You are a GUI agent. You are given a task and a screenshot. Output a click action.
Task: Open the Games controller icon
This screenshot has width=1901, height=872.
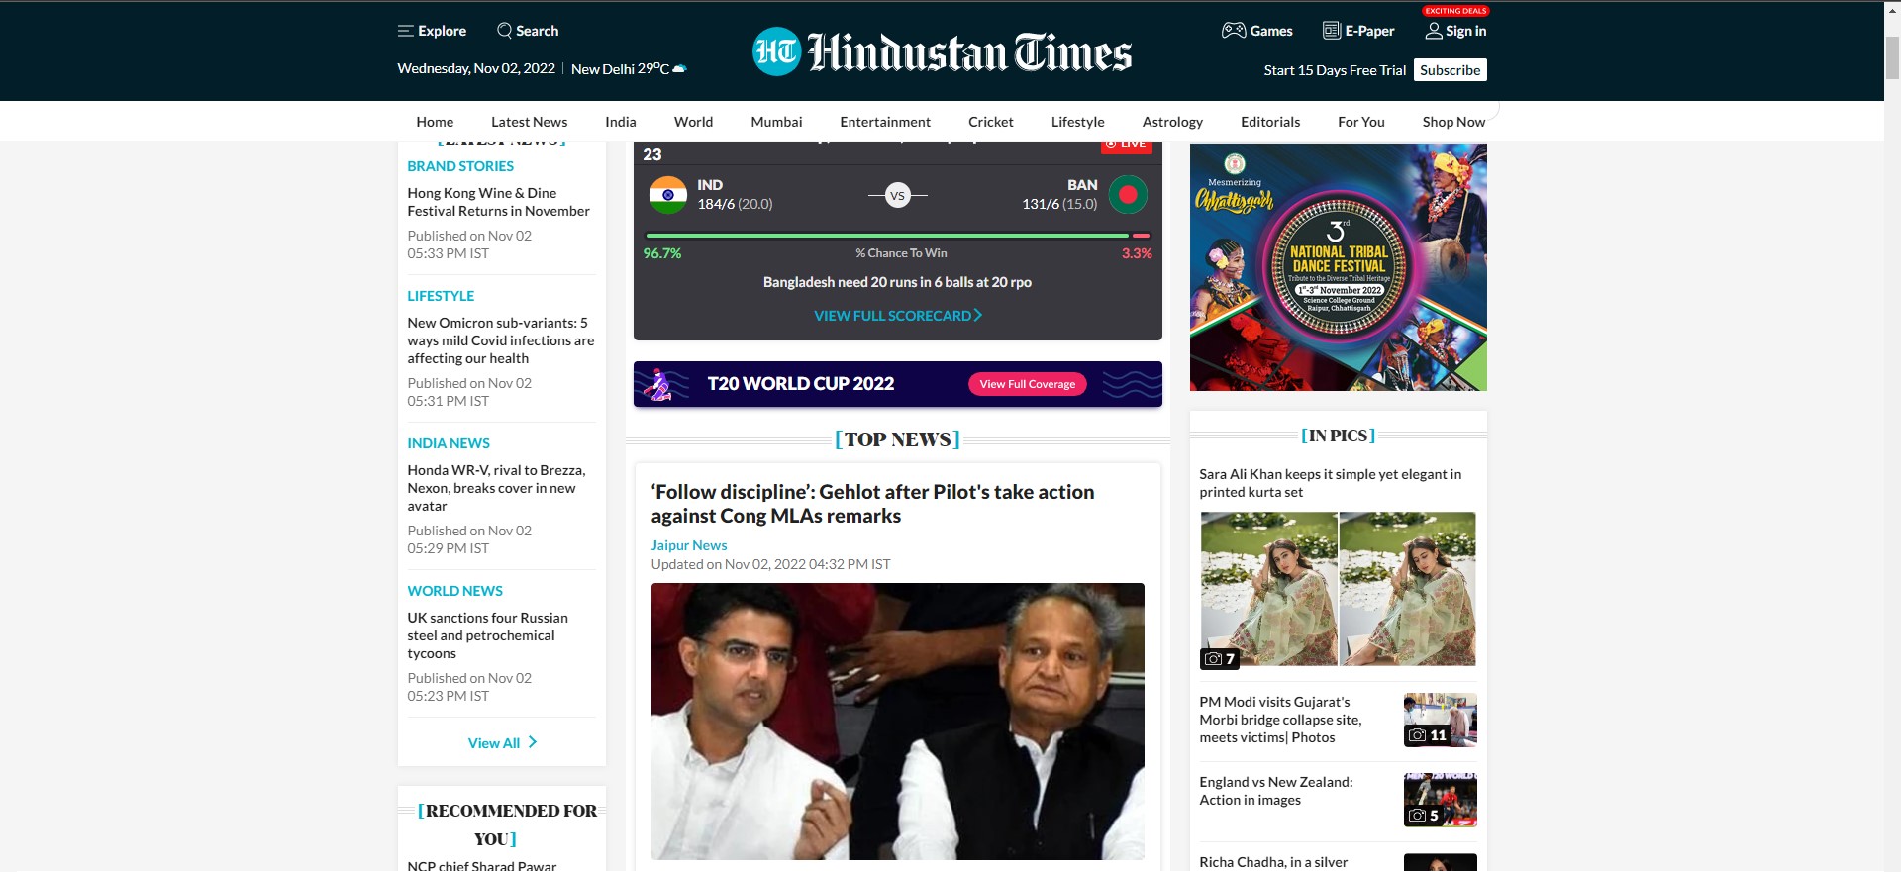[x=1234, y=31]
